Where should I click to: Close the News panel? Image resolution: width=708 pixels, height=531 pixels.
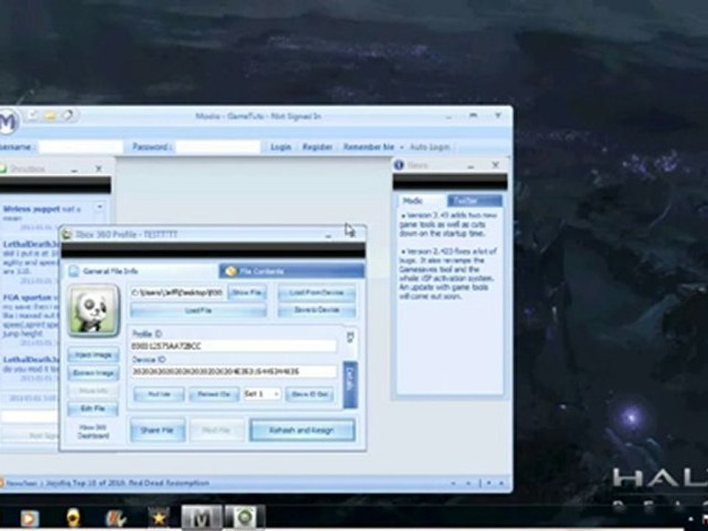(496, 165)
